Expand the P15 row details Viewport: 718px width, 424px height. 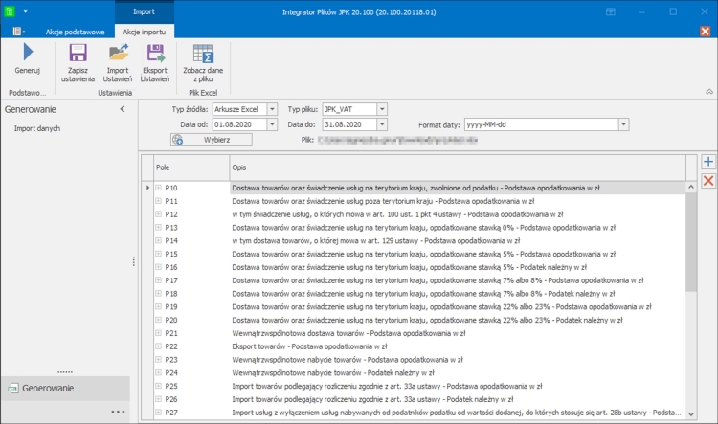(159, 254)
